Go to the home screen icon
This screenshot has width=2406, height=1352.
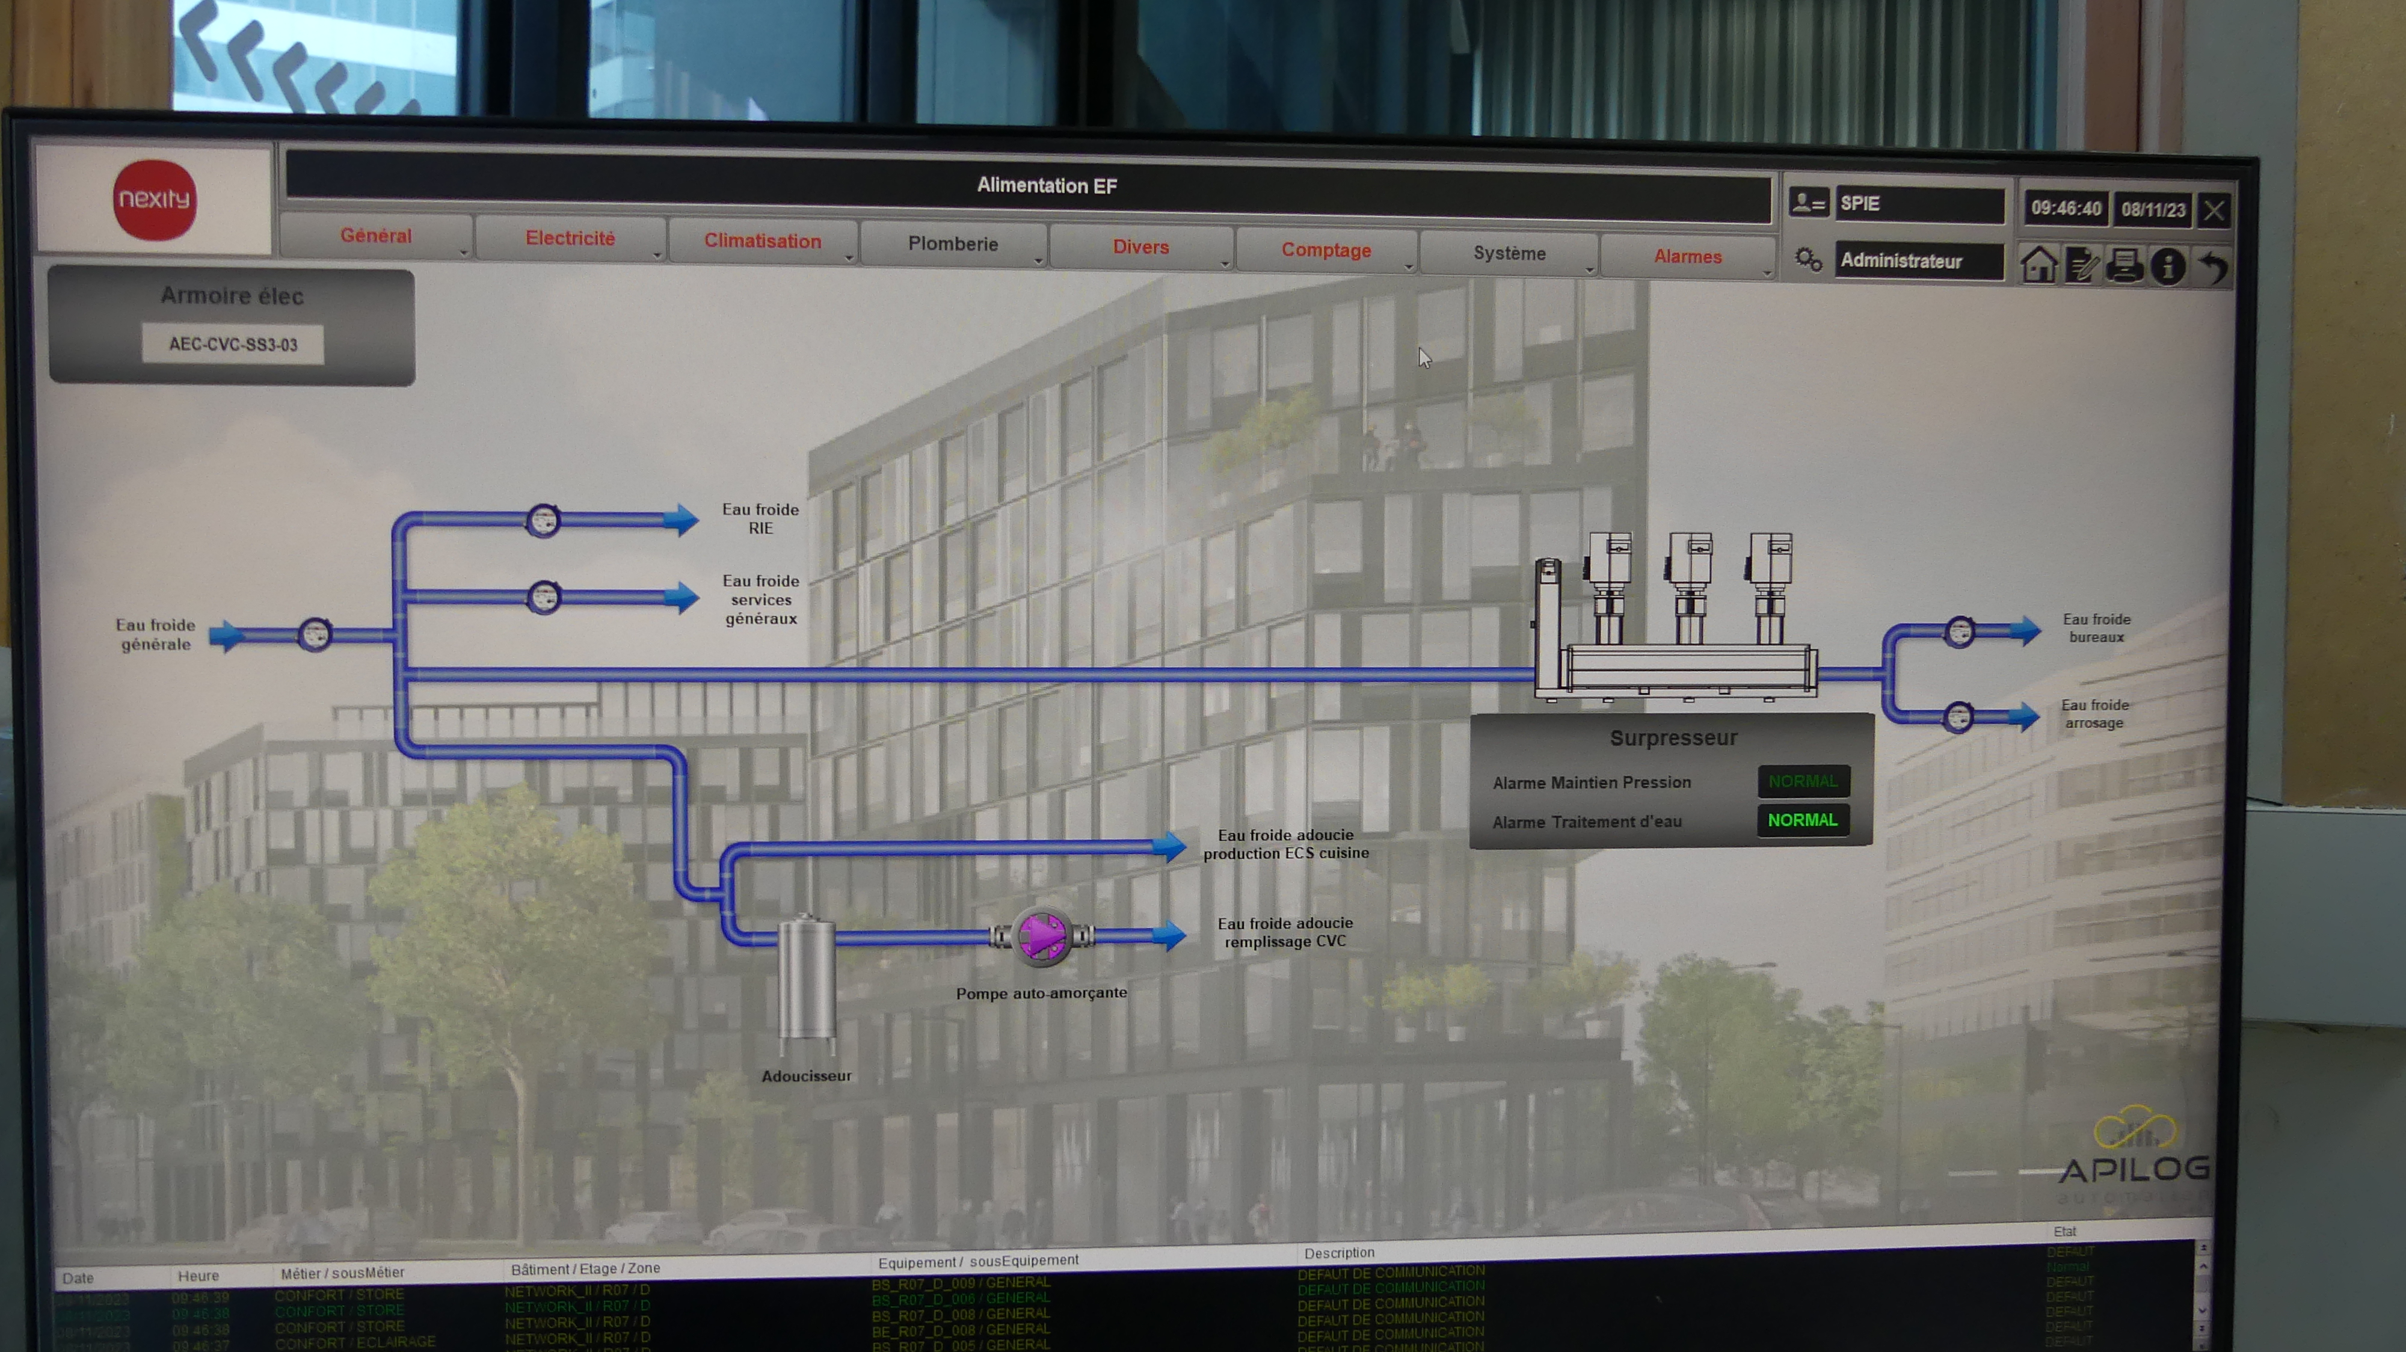pyautogui.click(x=2038, y=264)
